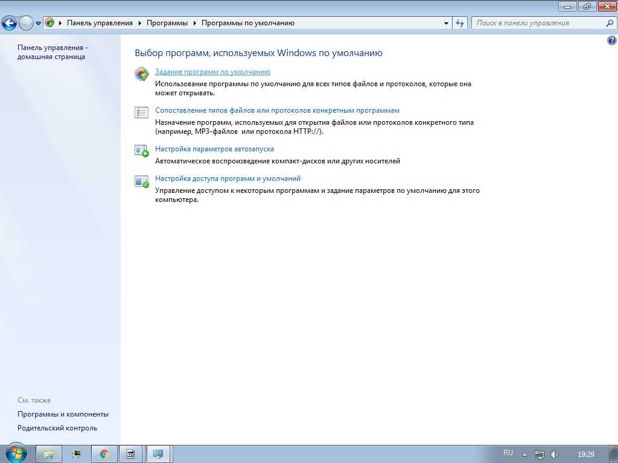Click the volume speaker tray icon
The height and width of the screenshot is (463, 618).
tap(555, 454)
